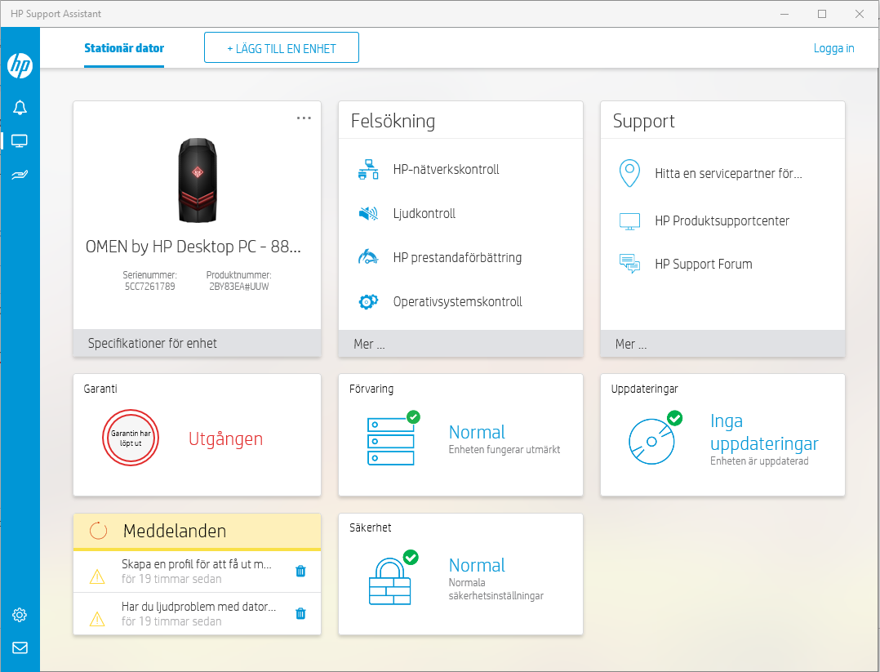This screenshot has width=880, height=672.
Task: Open messages via the envelope icon
Action: click(x=20, y=648)
